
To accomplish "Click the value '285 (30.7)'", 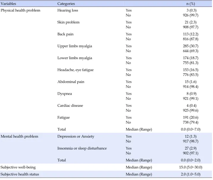I will tap(190, 46).
